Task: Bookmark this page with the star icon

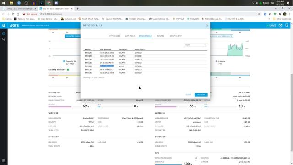Action: pyautogui.click(x=259, y=14)
